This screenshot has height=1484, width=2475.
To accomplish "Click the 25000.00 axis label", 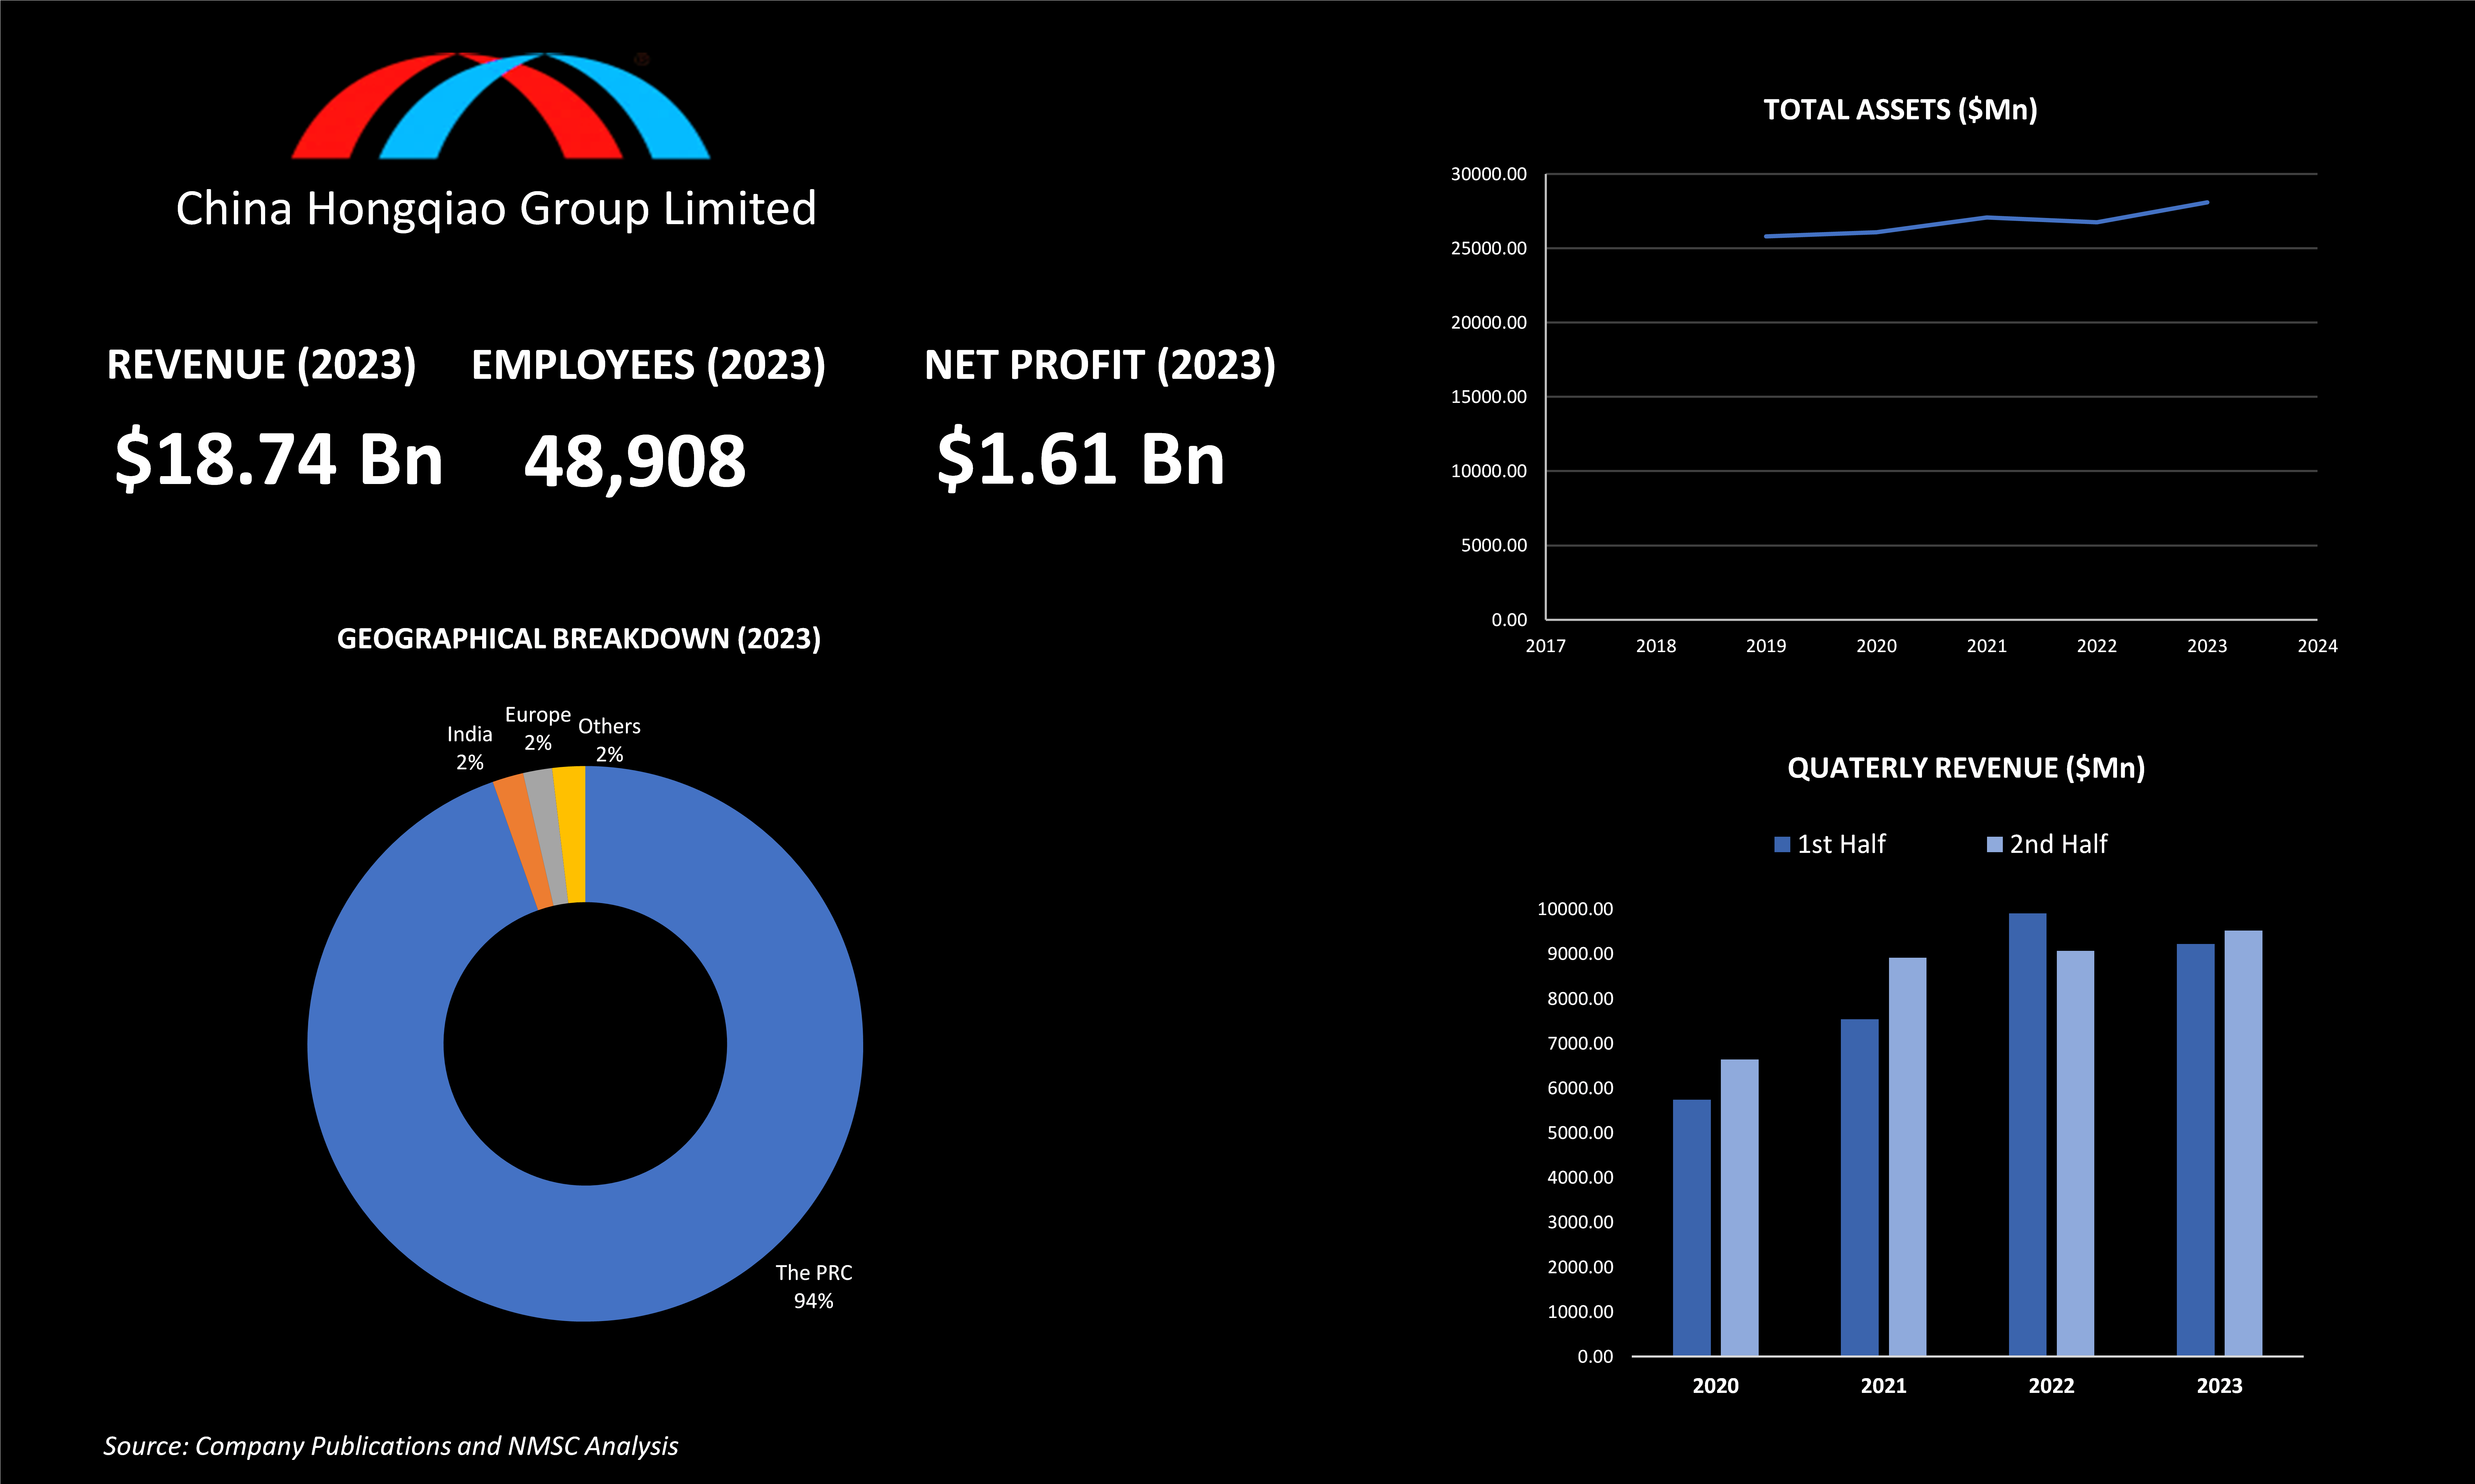I will click(1489, 248).
